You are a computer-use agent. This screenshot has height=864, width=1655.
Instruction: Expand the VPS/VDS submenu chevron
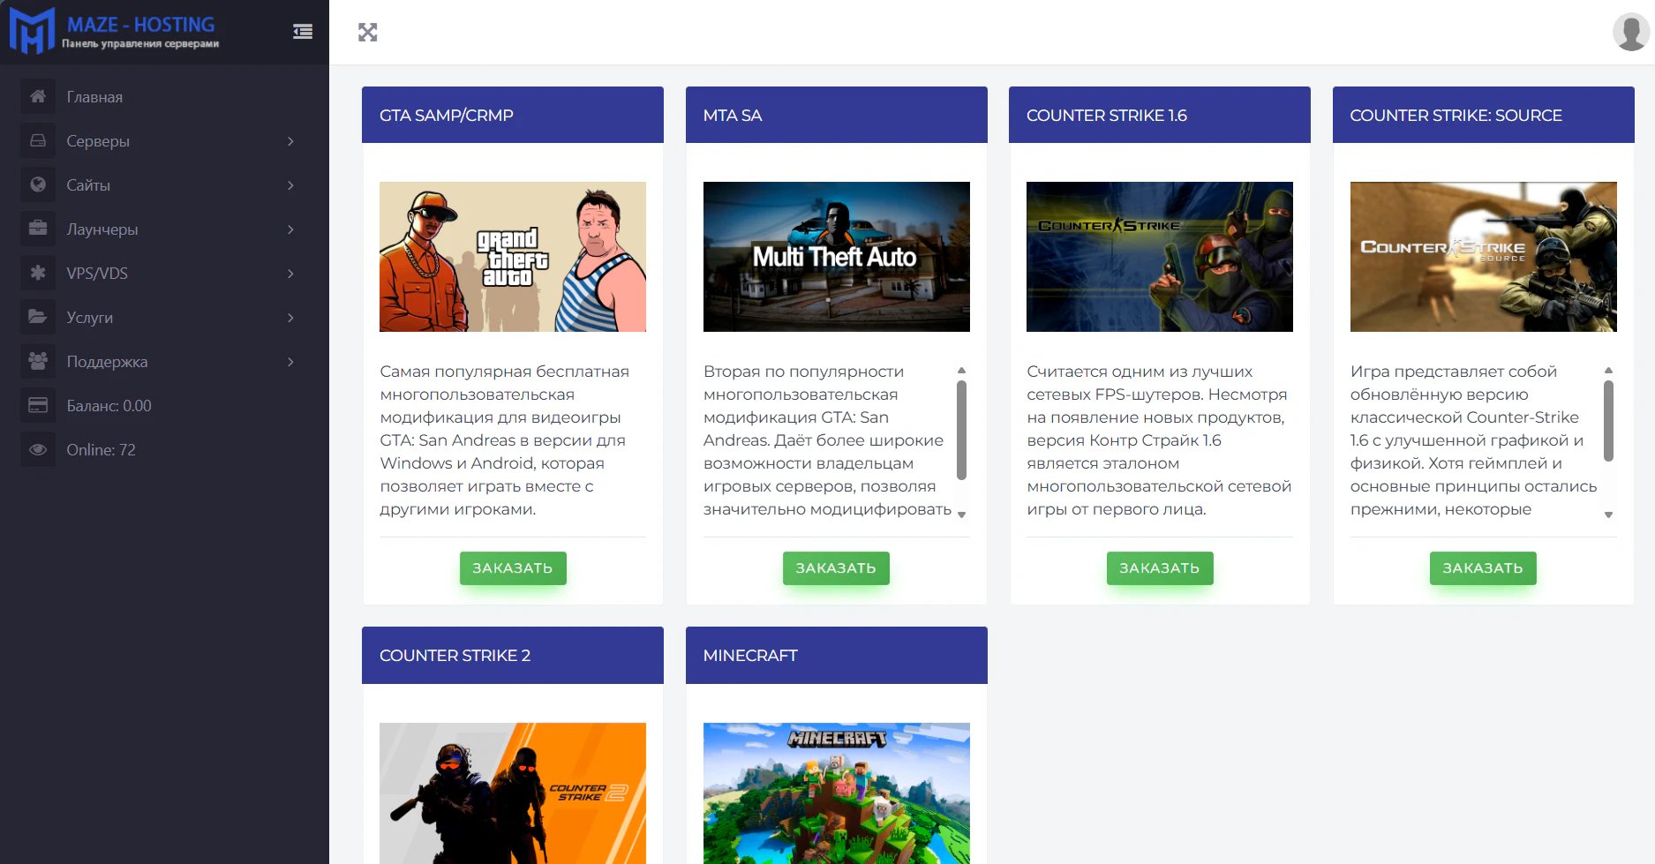click(x=290, y=274)
